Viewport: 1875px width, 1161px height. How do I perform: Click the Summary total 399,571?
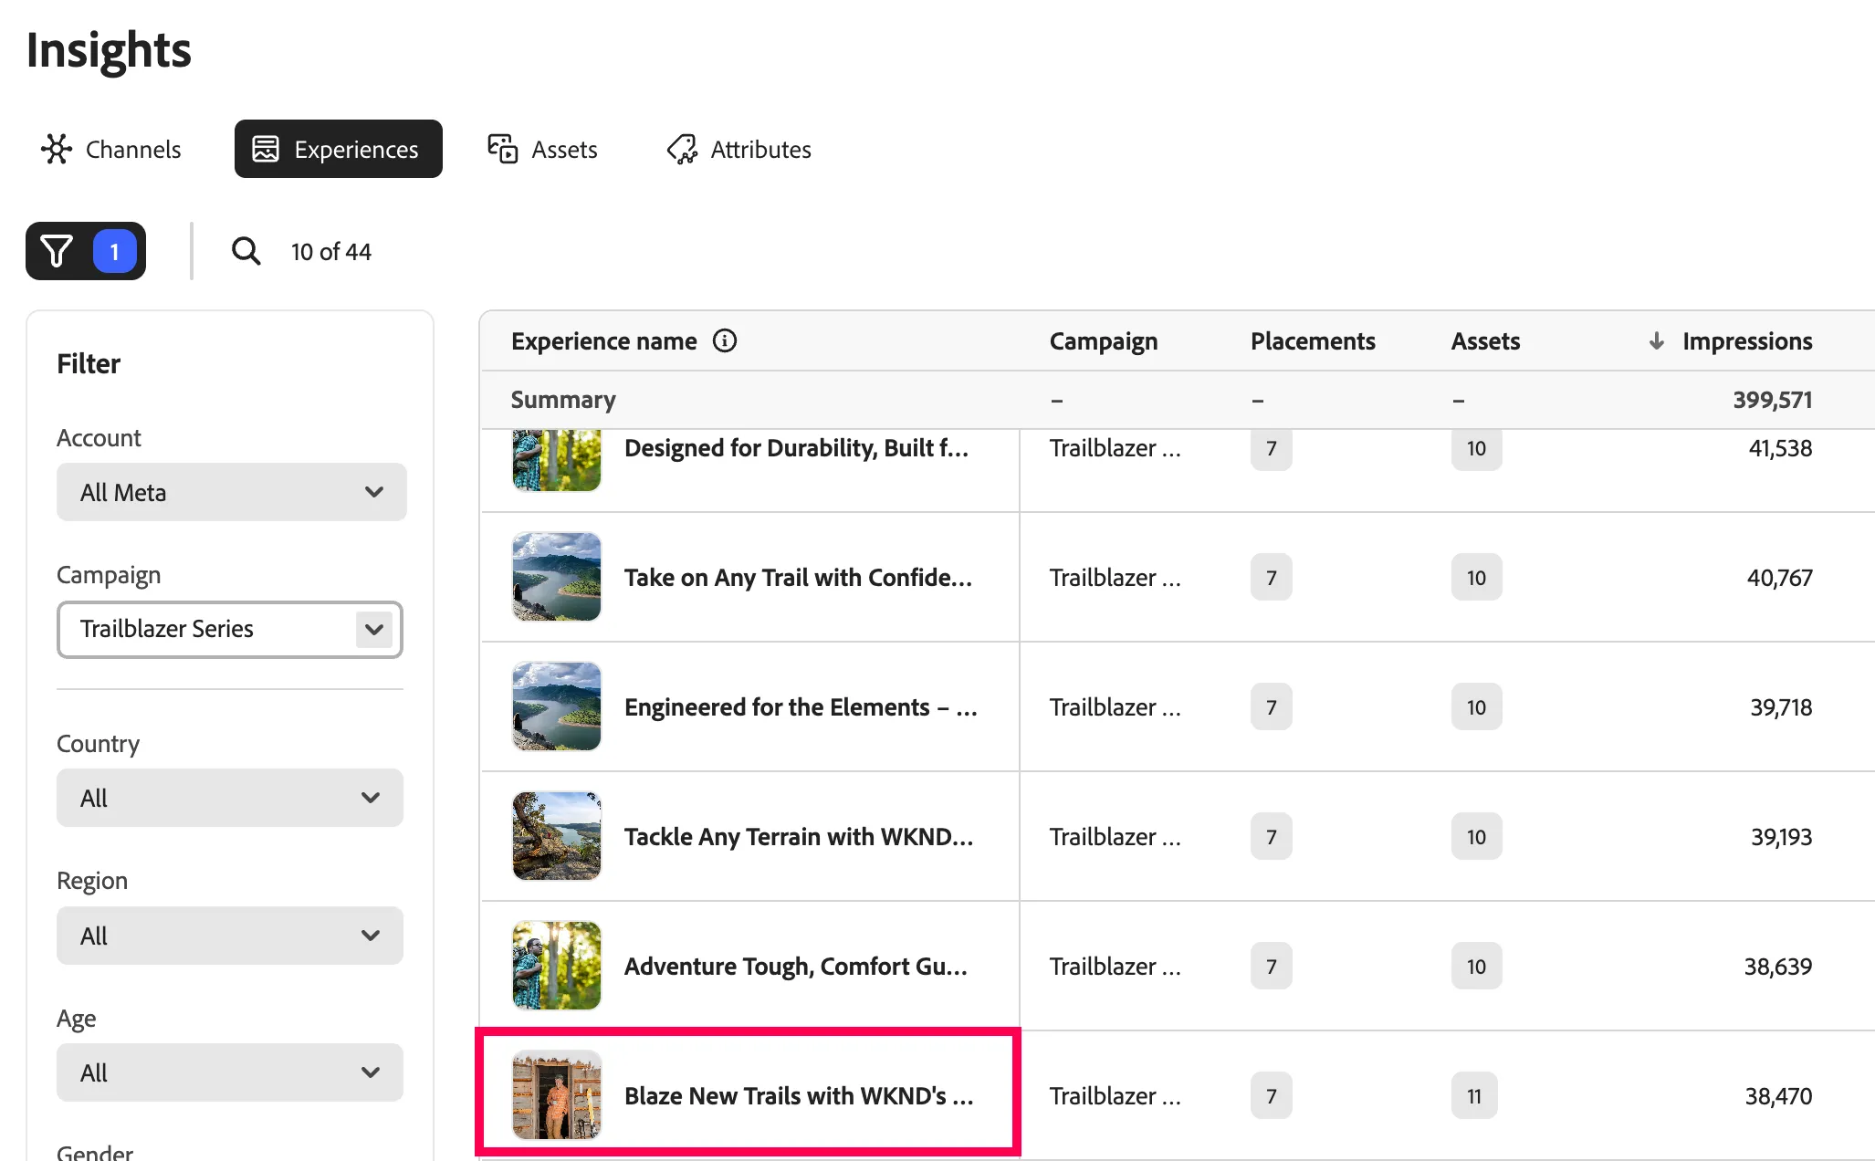[1773, 400]
